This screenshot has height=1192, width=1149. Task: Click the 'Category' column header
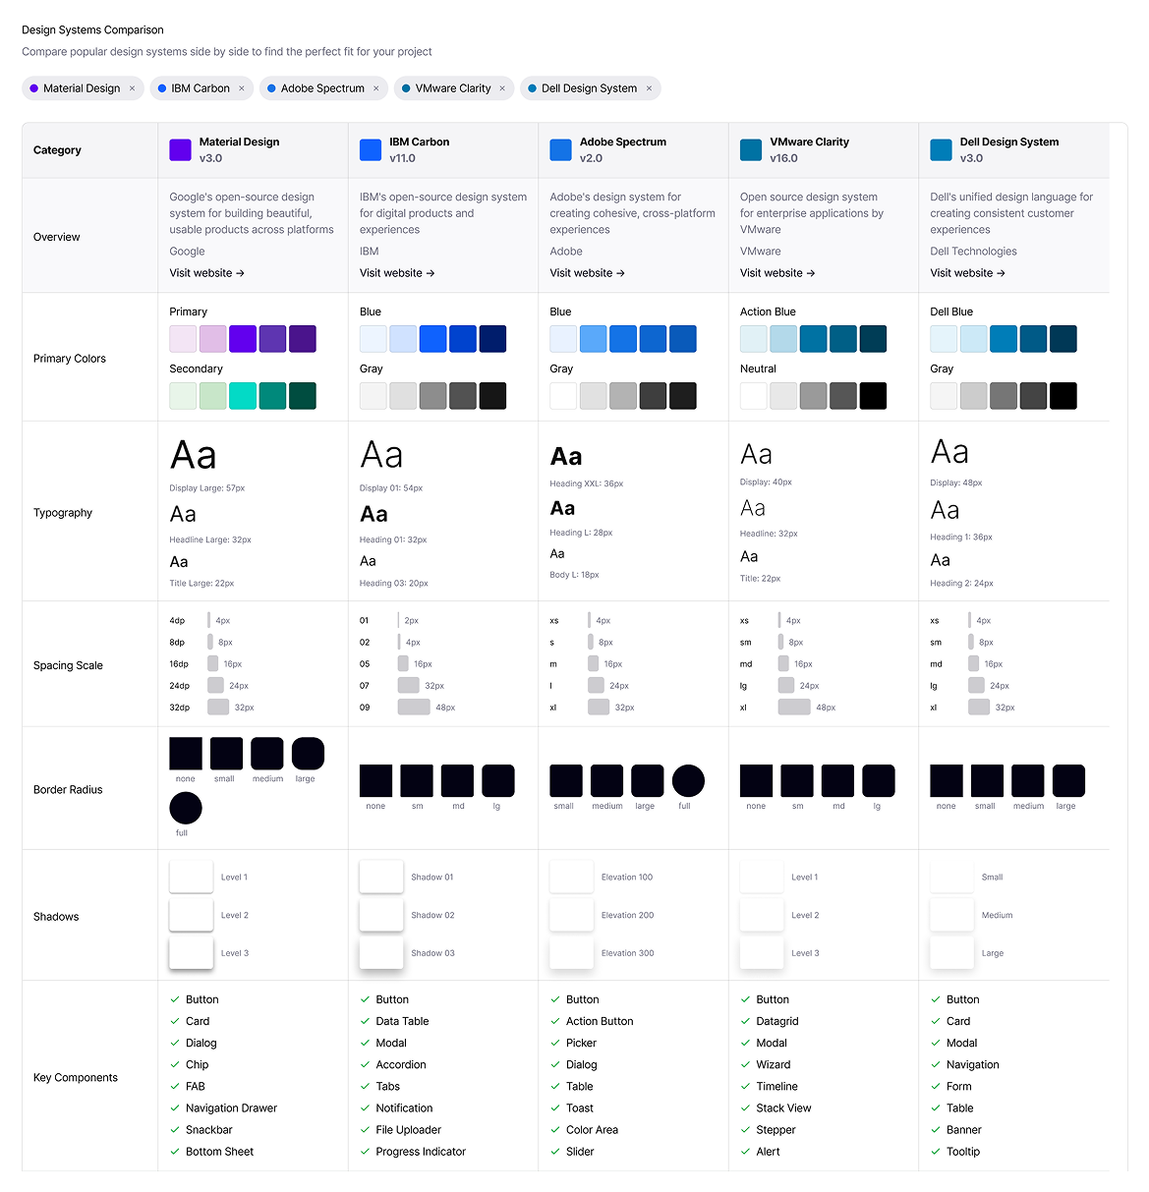tap(57, 150)
